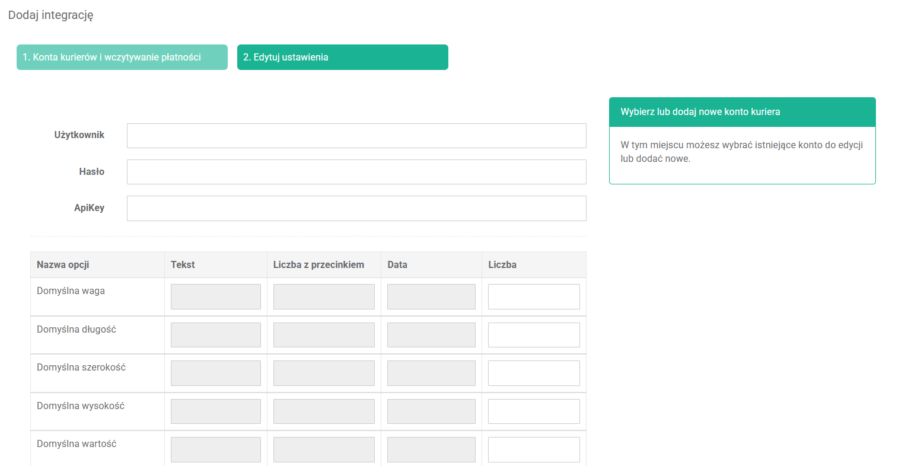Click the ApiKey input field
The image size is (905, 466).
[x=356, y=208]
